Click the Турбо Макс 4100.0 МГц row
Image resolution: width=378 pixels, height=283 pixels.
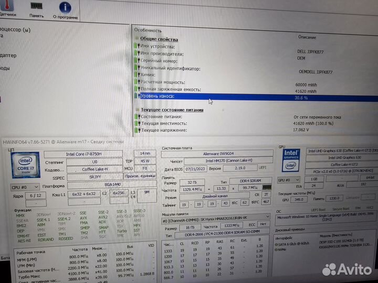coord(86,275)
